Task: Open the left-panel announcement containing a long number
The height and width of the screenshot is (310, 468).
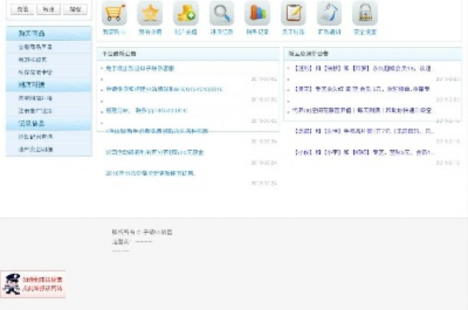Action: pos(165,89)
